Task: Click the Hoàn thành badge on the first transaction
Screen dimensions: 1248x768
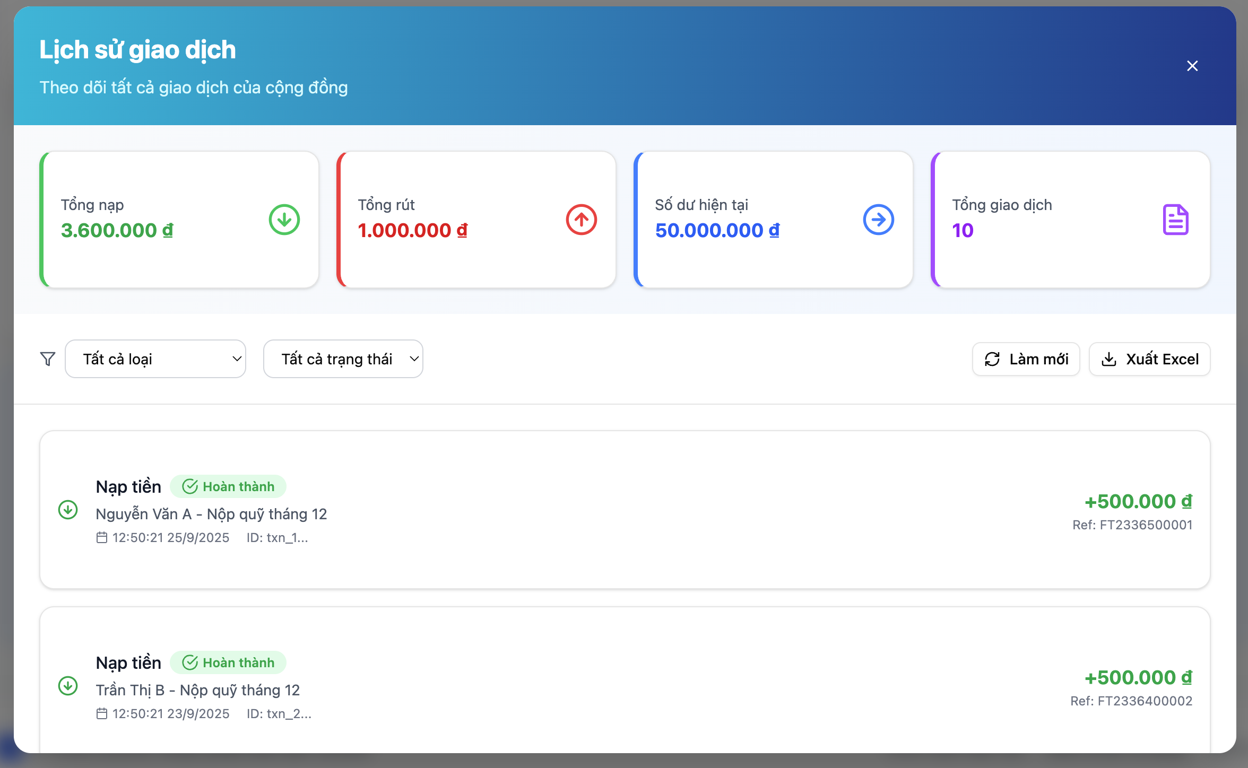Action: [228, 486]
